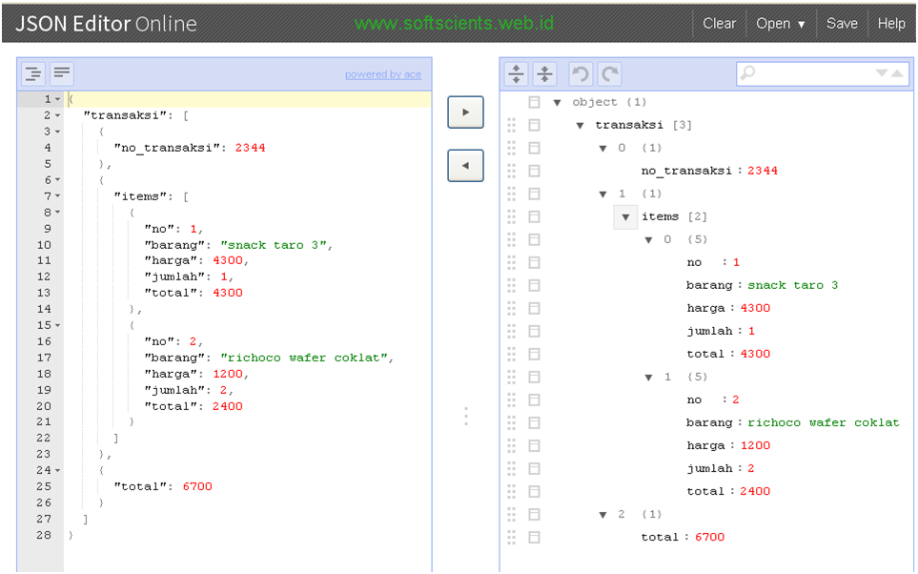918x574 pixels.
Task: Collapse transaksi element 0 node
Action: [x=603, y=148]
